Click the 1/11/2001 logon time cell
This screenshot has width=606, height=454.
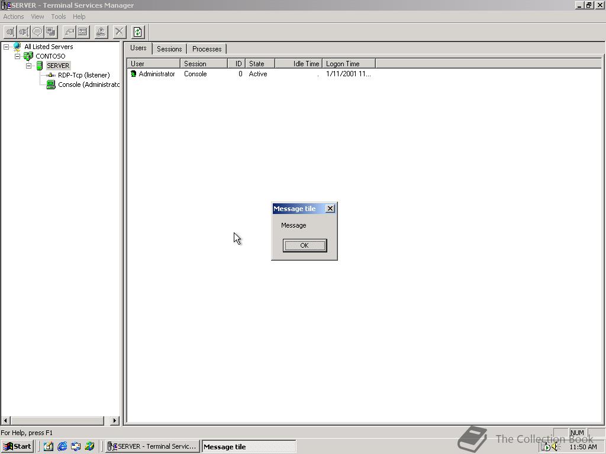click(x=348, y=74)
